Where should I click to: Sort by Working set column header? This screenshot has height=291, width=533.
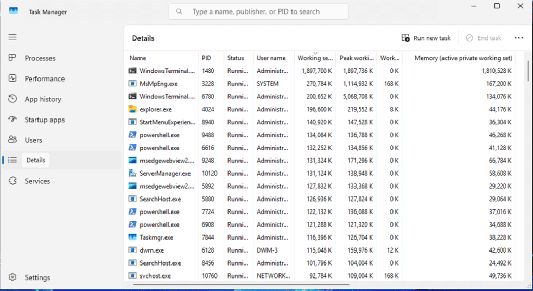click(315, 58)
